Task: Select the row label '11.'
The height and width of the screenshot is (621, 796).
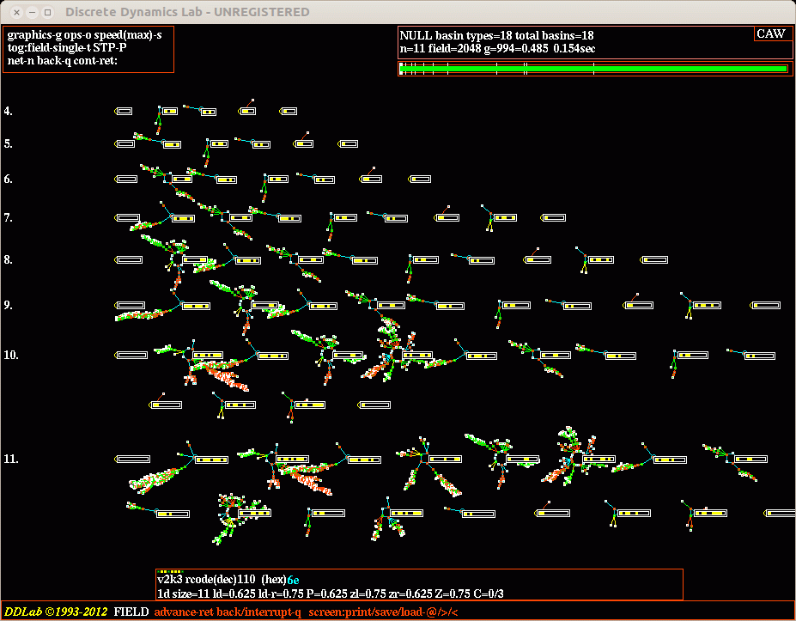Action: [10, 459]
